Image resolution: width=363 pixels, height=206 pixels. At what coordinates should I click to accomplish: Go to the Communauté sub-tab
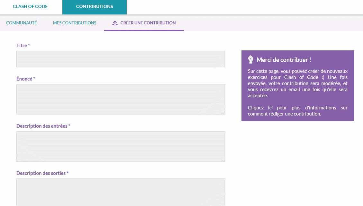click(22, 23)
